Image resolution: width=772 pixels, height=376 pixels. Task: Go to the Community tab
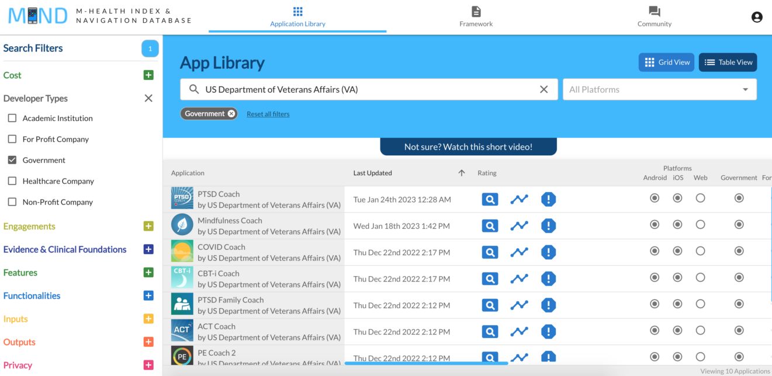point(655,16)
